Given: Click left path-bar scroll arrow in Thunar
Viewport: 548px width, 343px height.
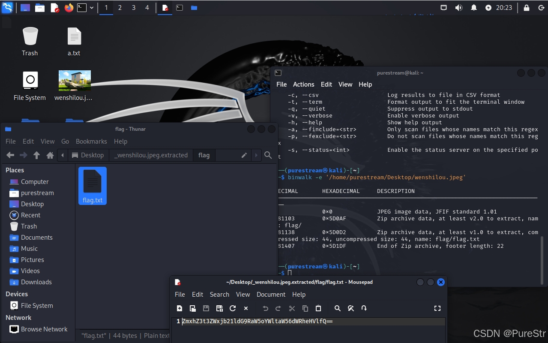Looking at the screenshot, I should 63,155.
